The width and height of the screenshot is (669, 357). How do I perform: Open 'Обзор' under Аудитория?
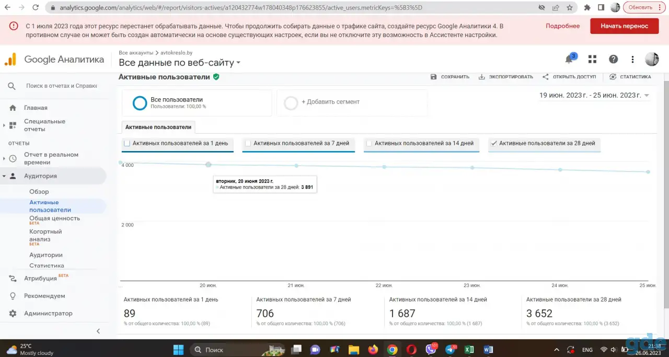click(x=39, y=192)
